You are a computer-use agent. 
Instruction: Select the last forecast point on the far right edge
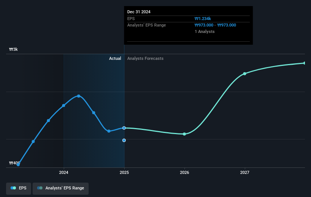click(x=305, y=63)
